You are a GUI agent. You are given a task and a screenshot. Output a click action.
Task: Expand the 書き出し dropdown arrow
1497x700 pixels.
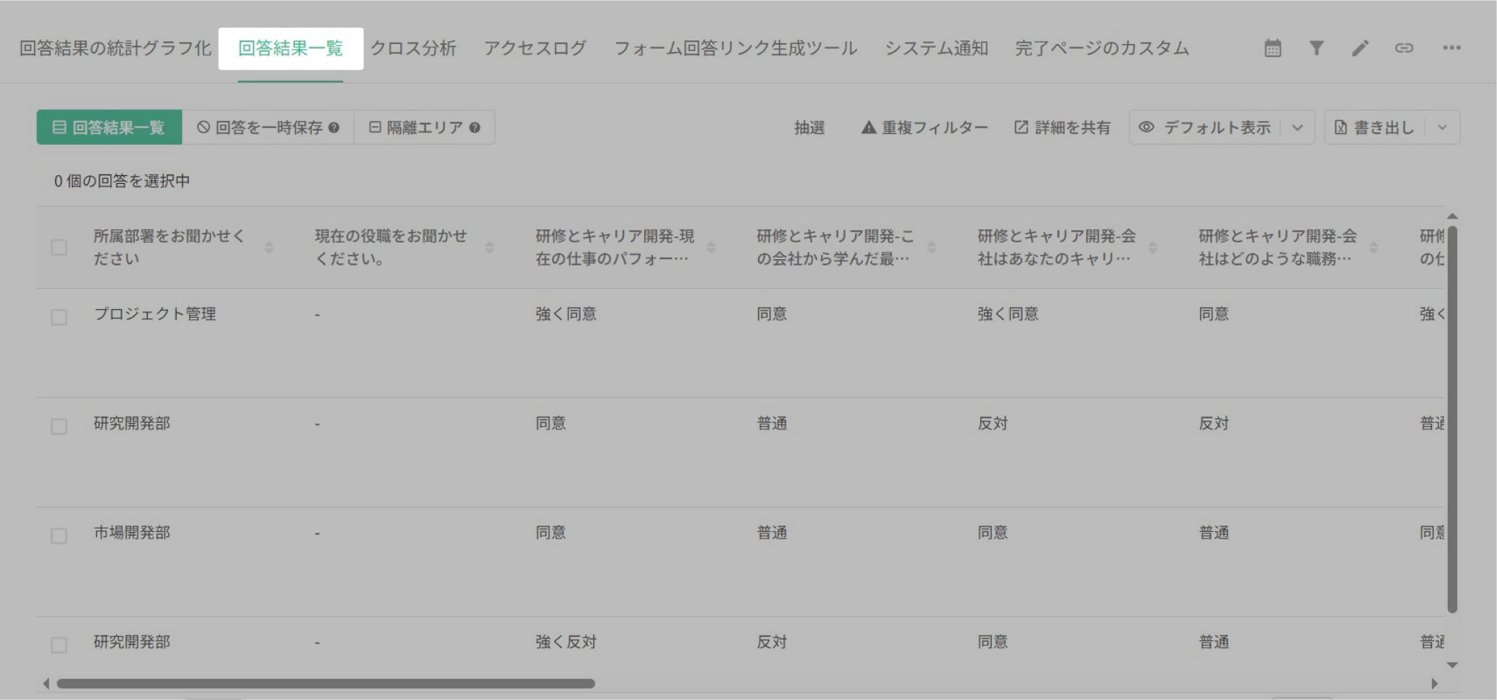[x=1443, y=128]
